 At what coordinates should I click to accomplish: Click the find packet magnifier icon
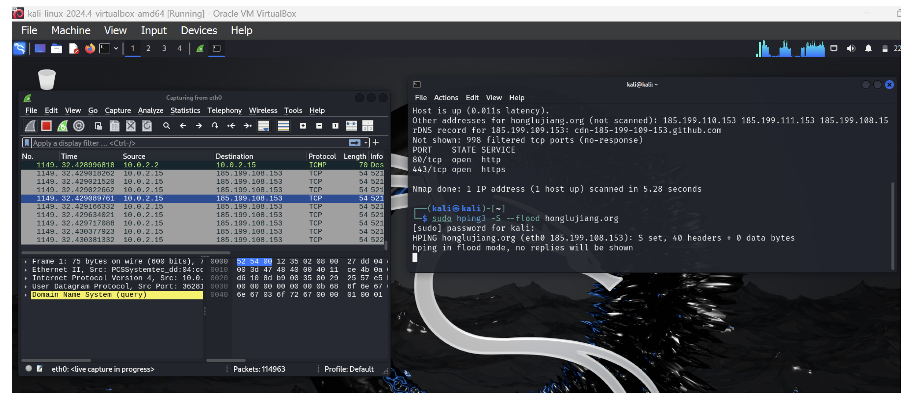[x=166, y=126]
